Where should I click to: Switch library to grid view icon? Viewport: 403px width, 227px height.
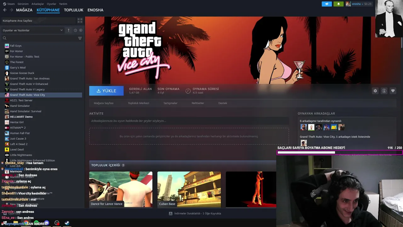(x=80, y=20)
